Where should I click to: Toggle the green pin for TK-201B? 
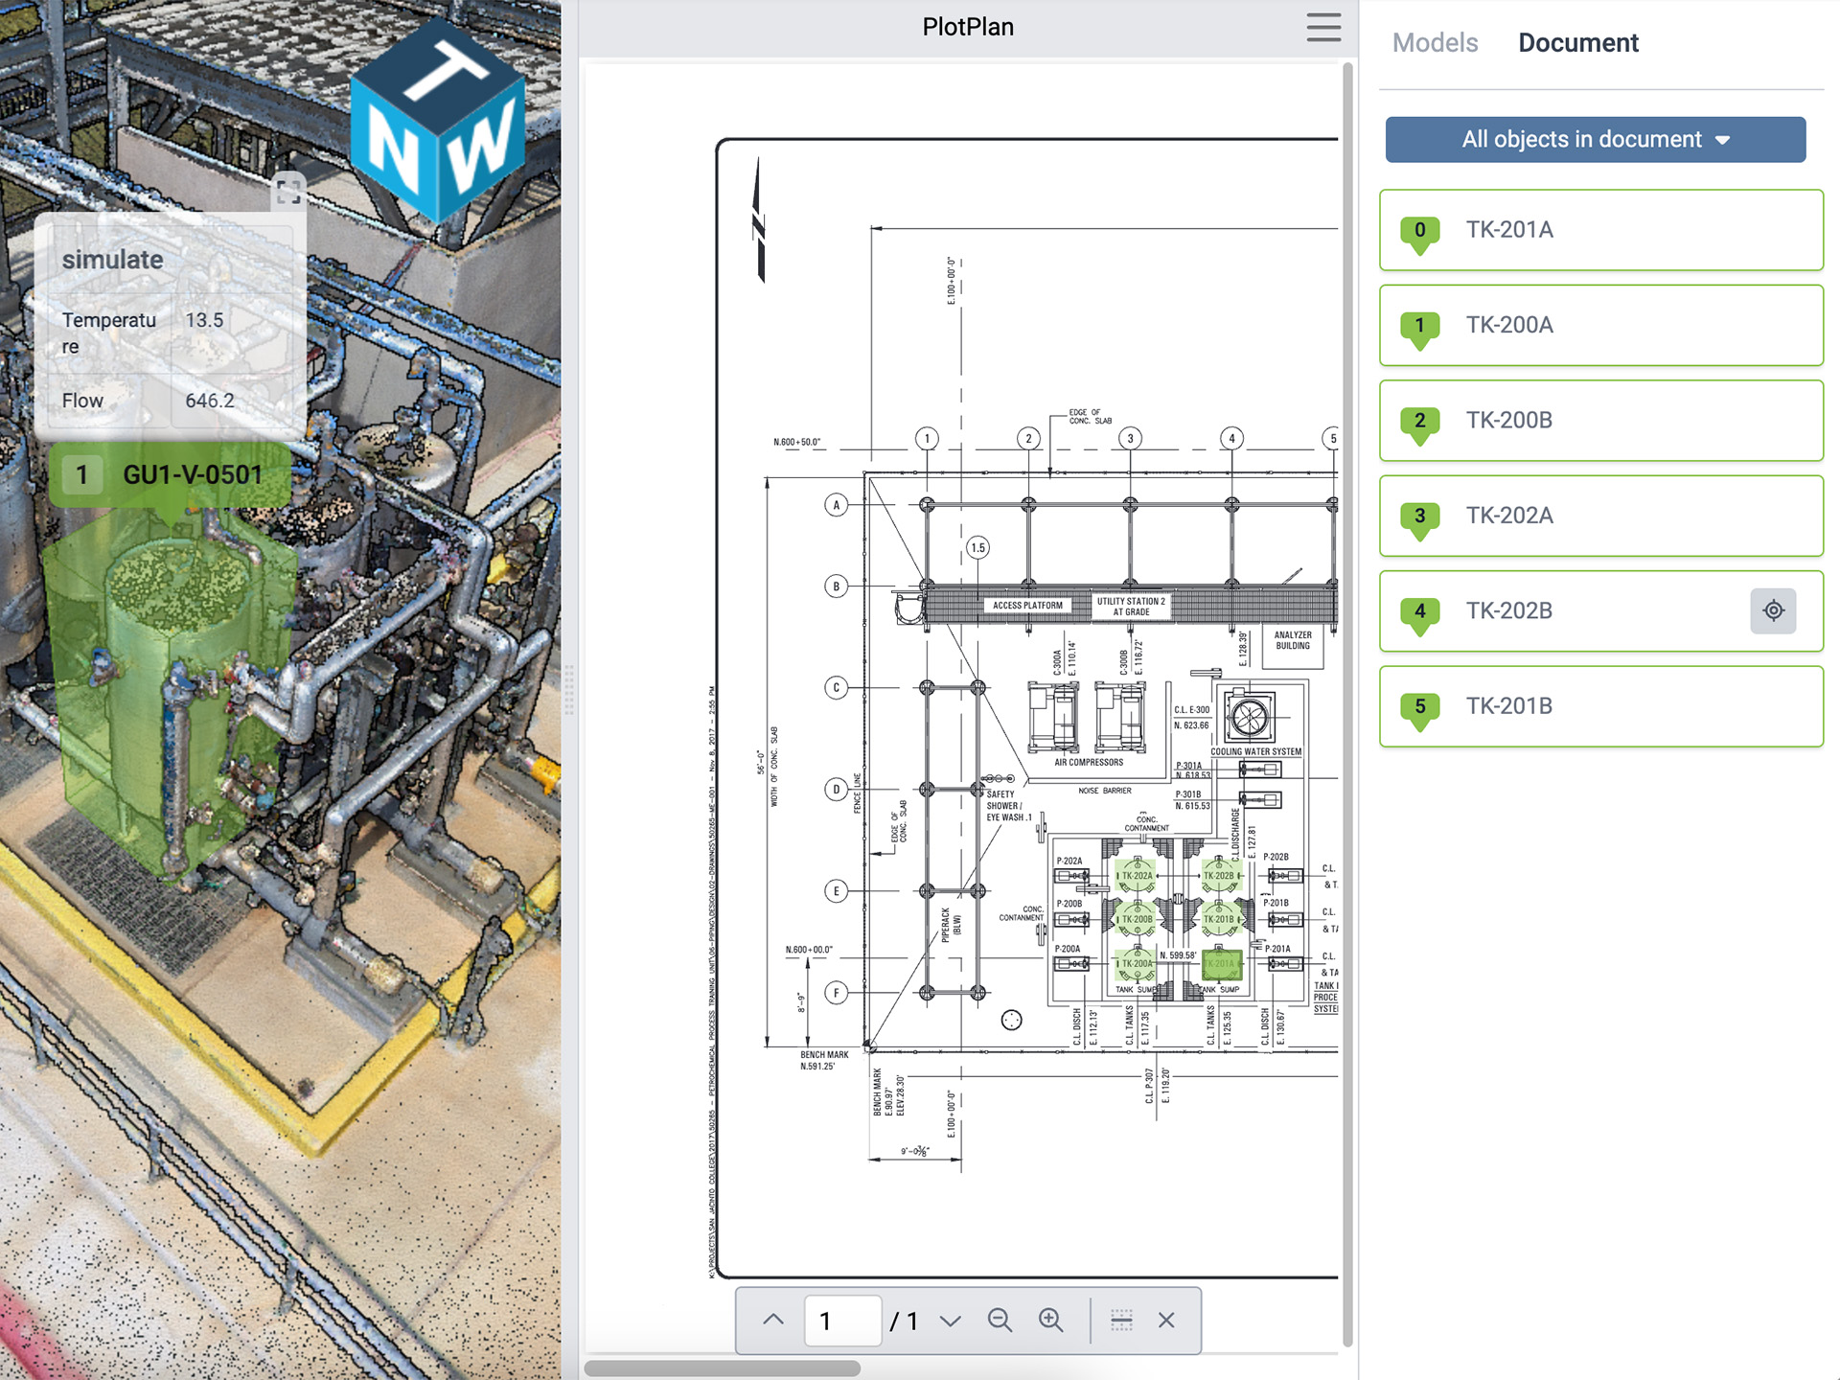(1419, 705)
